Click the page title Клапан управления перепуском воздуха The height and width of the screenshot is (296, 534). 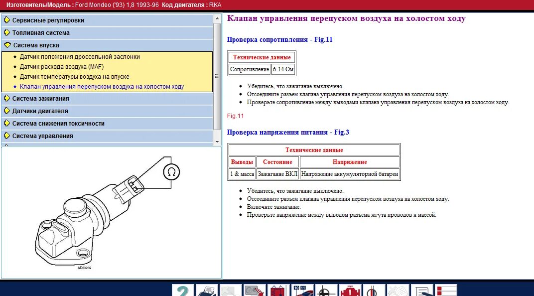pyautogui.click(x=346, y=18)
